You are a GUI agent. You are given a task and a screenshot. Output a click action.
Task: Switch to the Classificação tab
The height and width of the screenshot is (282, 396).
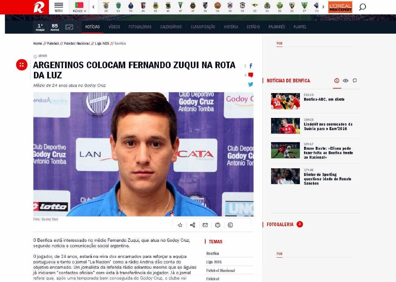(203, 27)
